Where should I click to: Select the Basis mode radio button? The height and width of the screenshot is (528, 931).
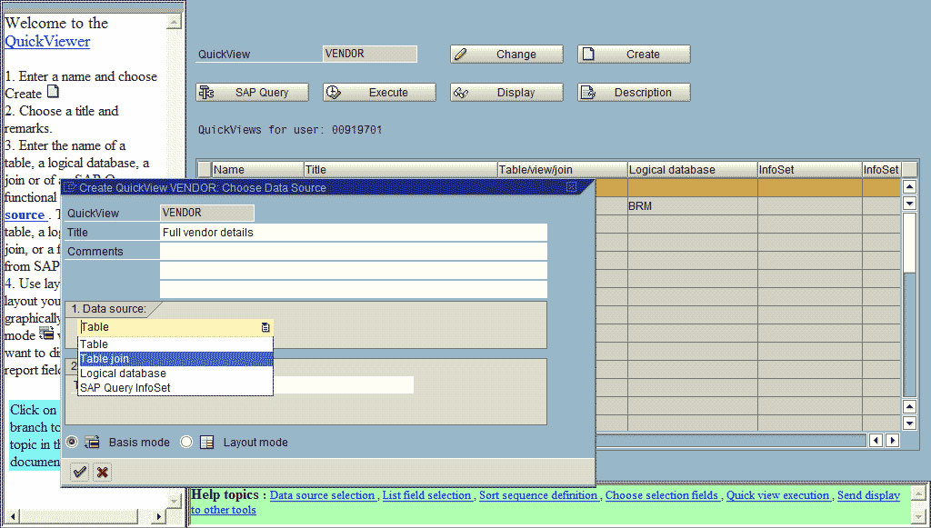tap(71, 442)
